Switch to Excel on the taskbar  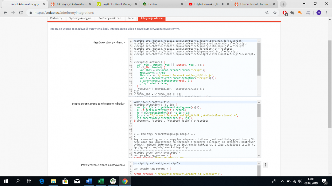[101, 181]
